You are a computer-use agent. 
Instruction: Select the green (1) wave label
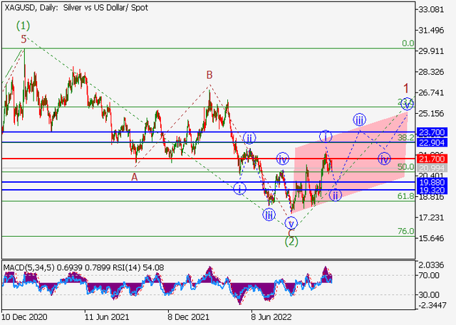[24, 25]
